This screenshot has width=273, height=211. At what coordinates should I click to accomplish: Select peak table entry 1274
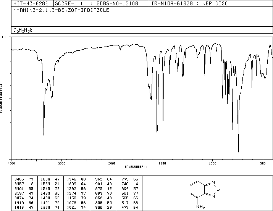(x=76, y=193)
